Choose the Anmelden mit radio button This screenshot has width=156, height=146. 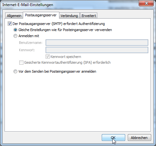coord(15,36)
